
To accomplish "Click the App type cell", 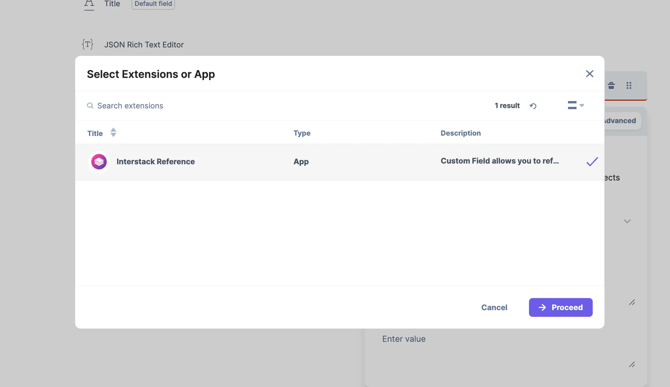I will (x=301, y=161).
